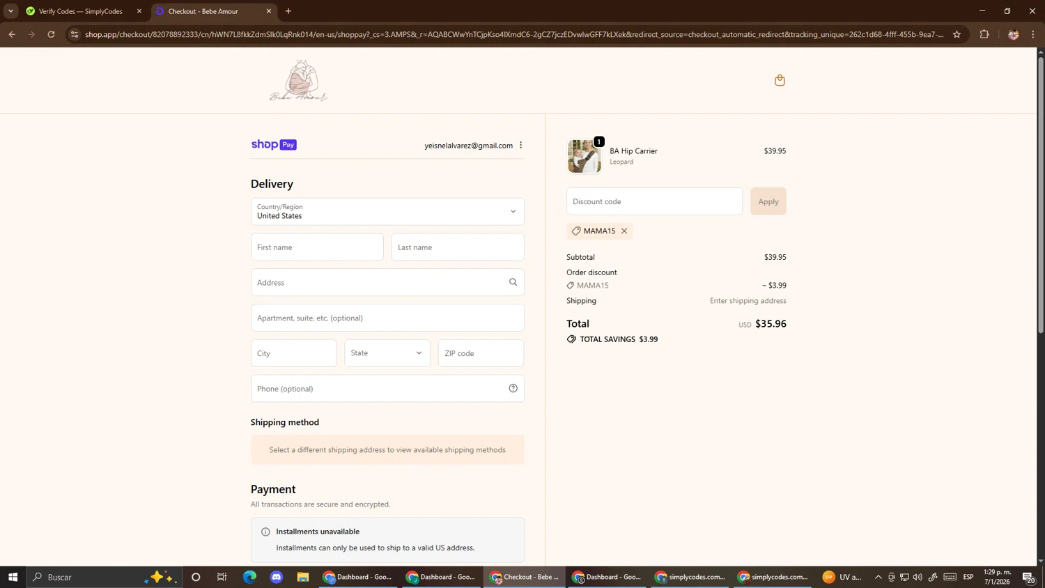Open the browser Extensions puzzle icon
Image resolution: width=1045 pixels, height=588 pixels.
984,34
